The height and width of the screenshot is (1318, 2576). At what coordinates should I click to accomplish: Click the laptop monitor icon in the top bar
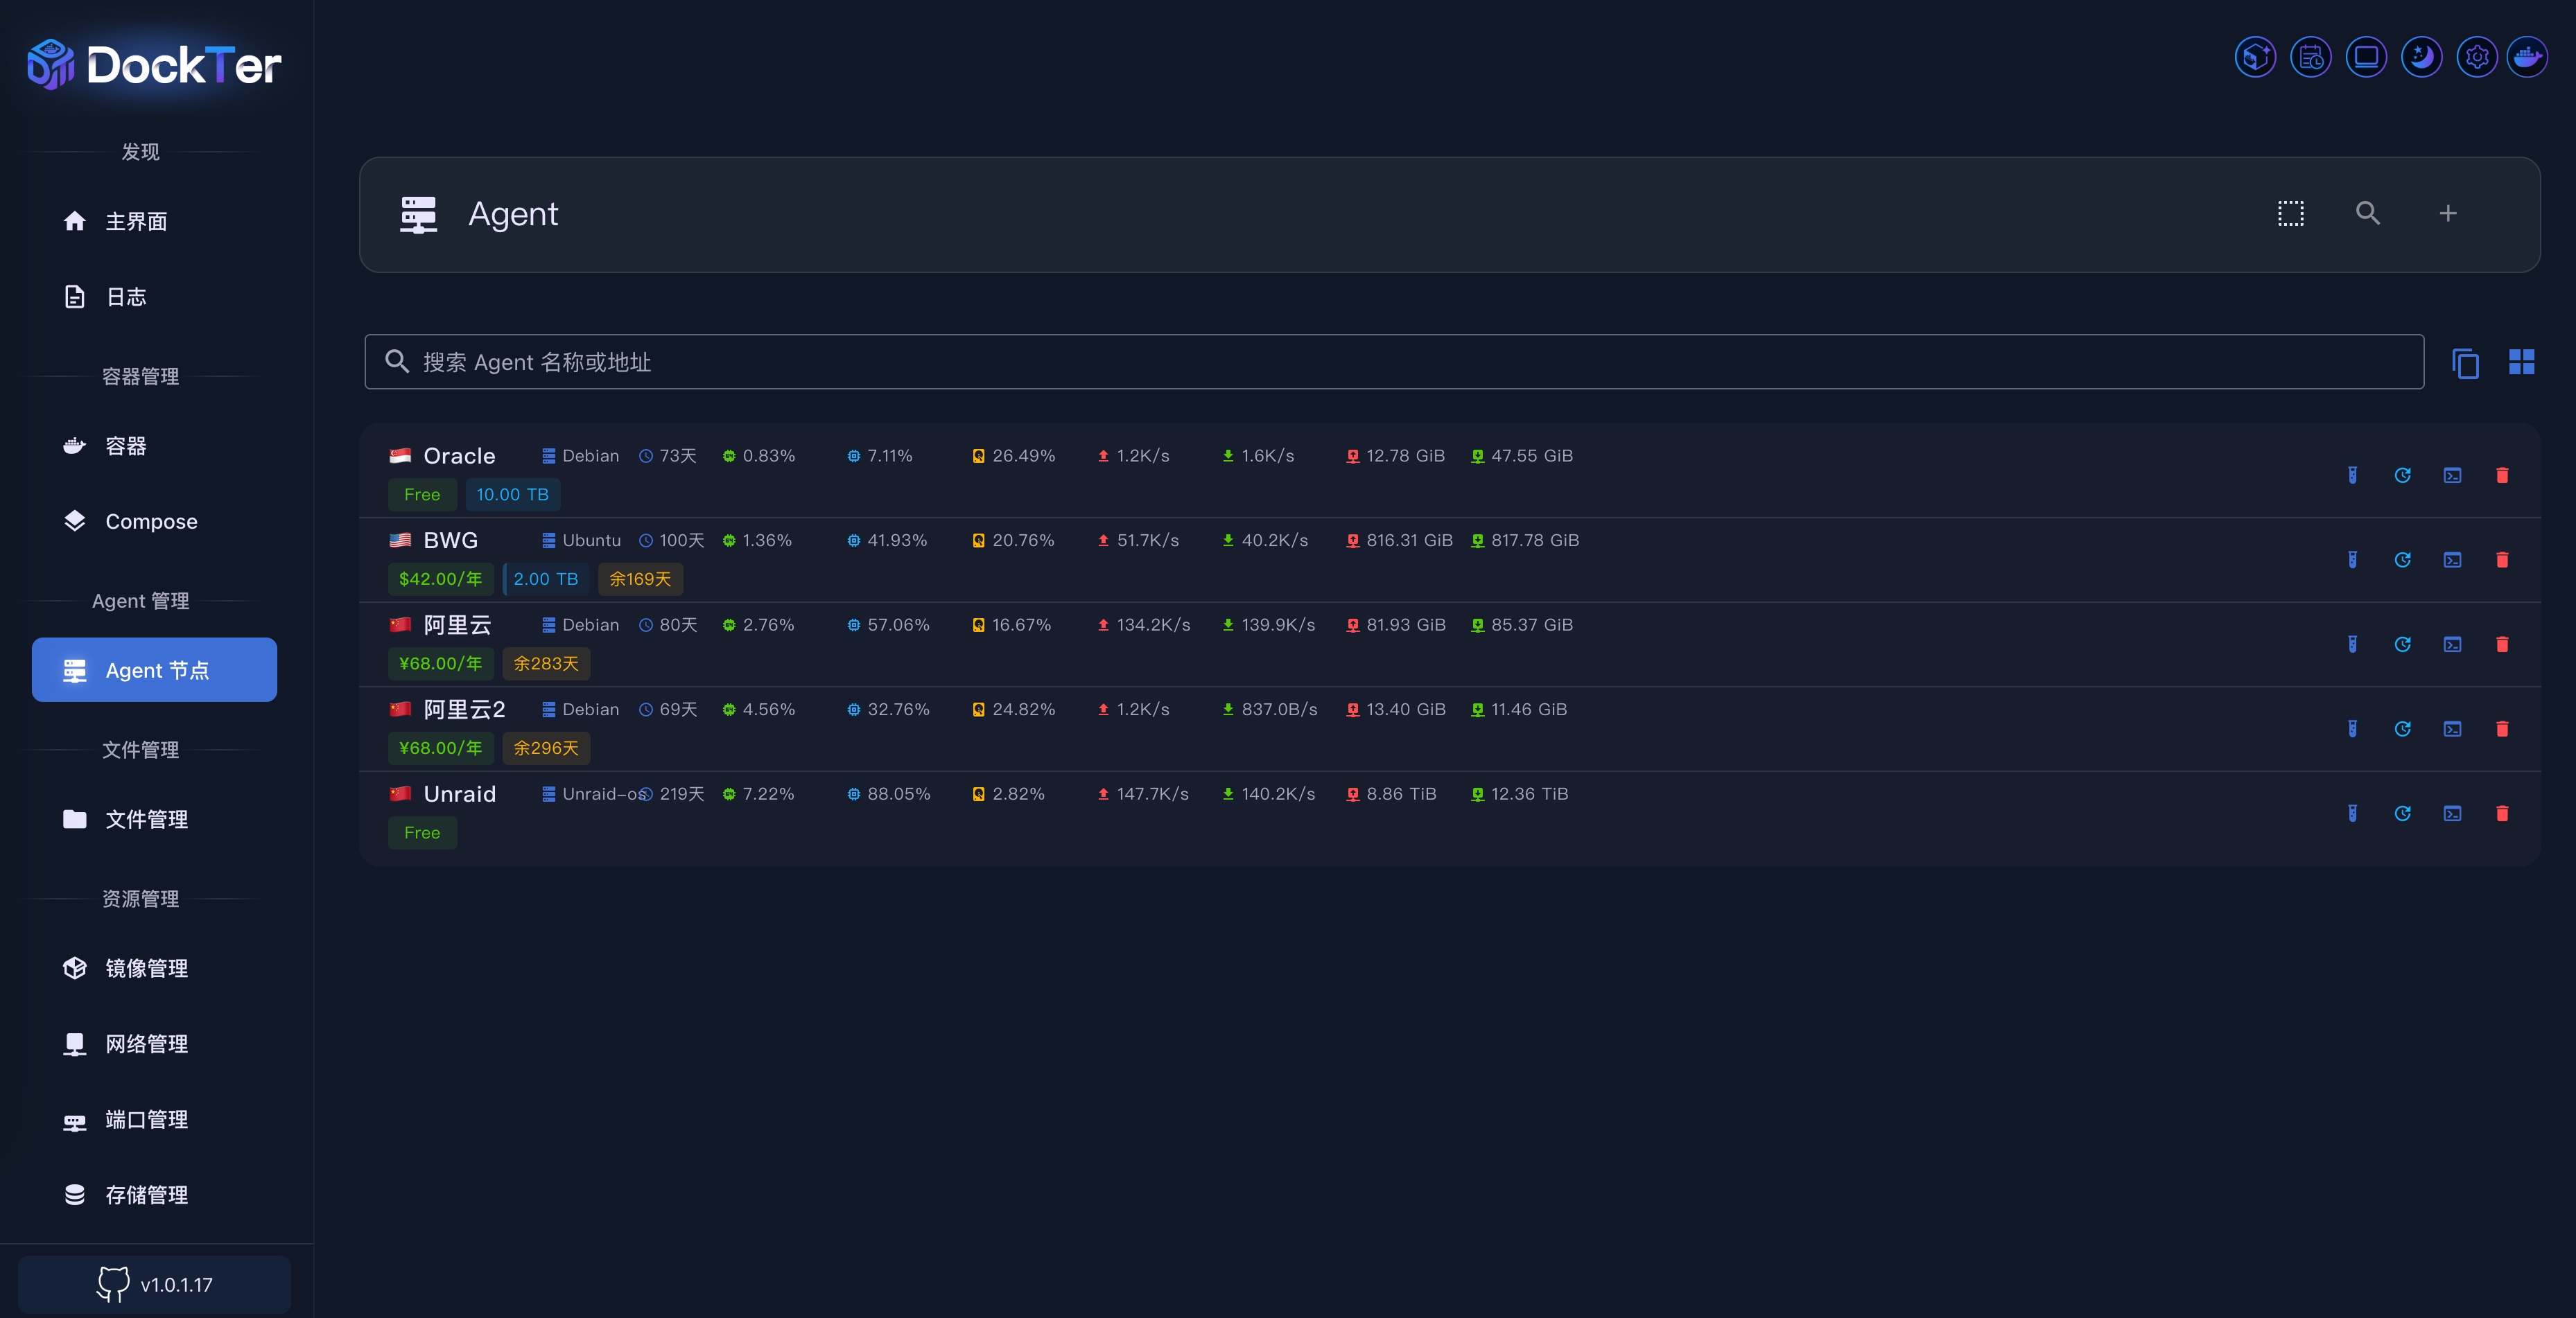[x=2366, y=57]
